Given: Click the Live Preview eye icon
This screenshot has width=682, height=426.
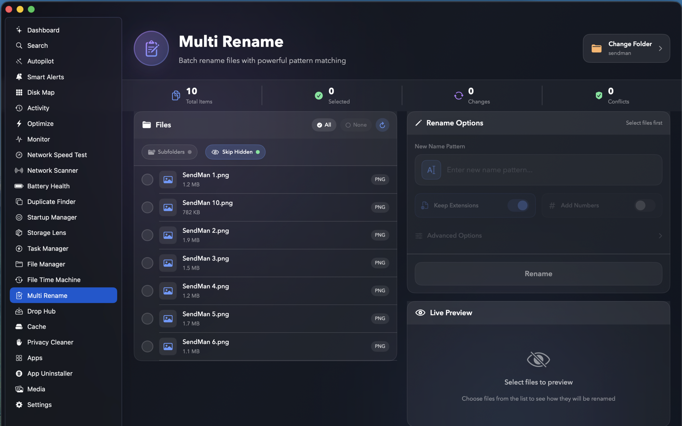Looking at the screenshot, I should (x=420, y=313).
